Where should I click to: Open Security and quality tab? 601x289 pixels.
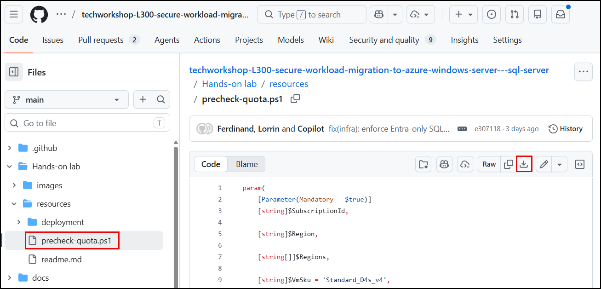click(392, 40)
